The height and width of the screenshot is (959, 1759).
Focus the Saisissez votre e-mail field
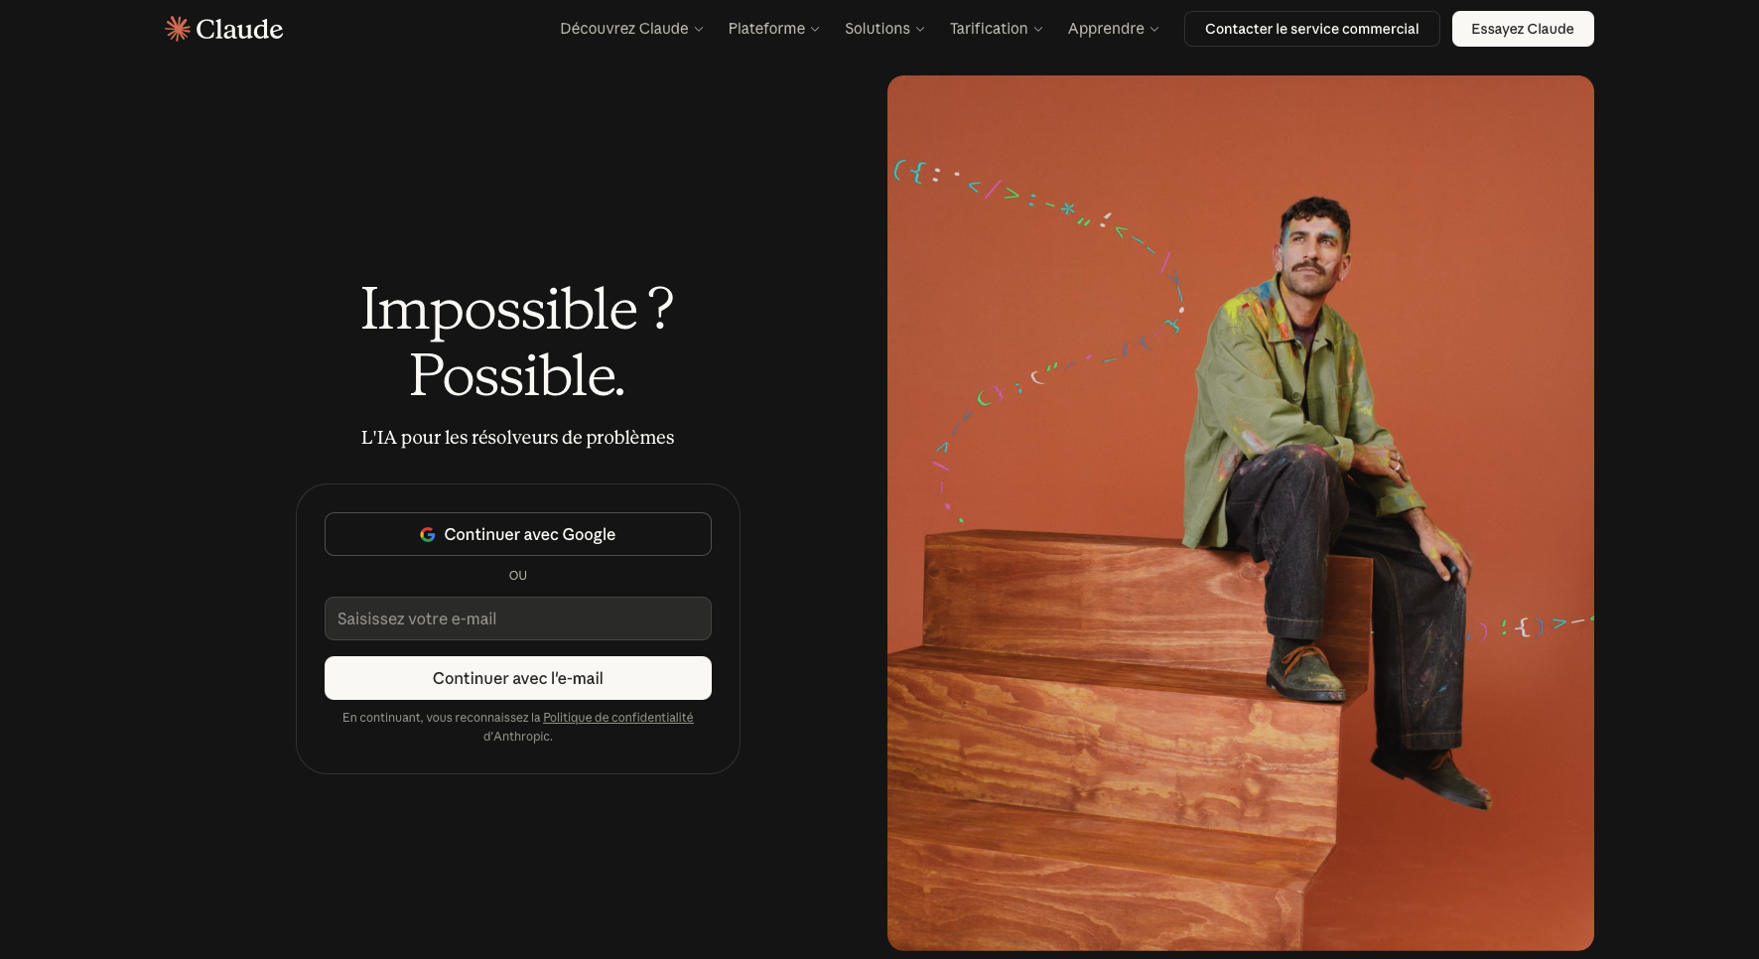518,618
